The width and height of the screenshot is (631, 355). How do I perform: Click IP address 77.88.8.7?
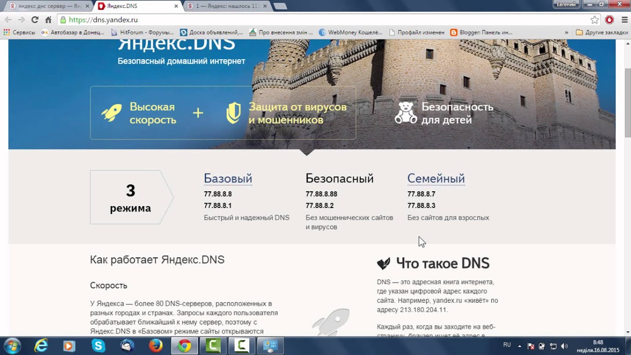421,194
